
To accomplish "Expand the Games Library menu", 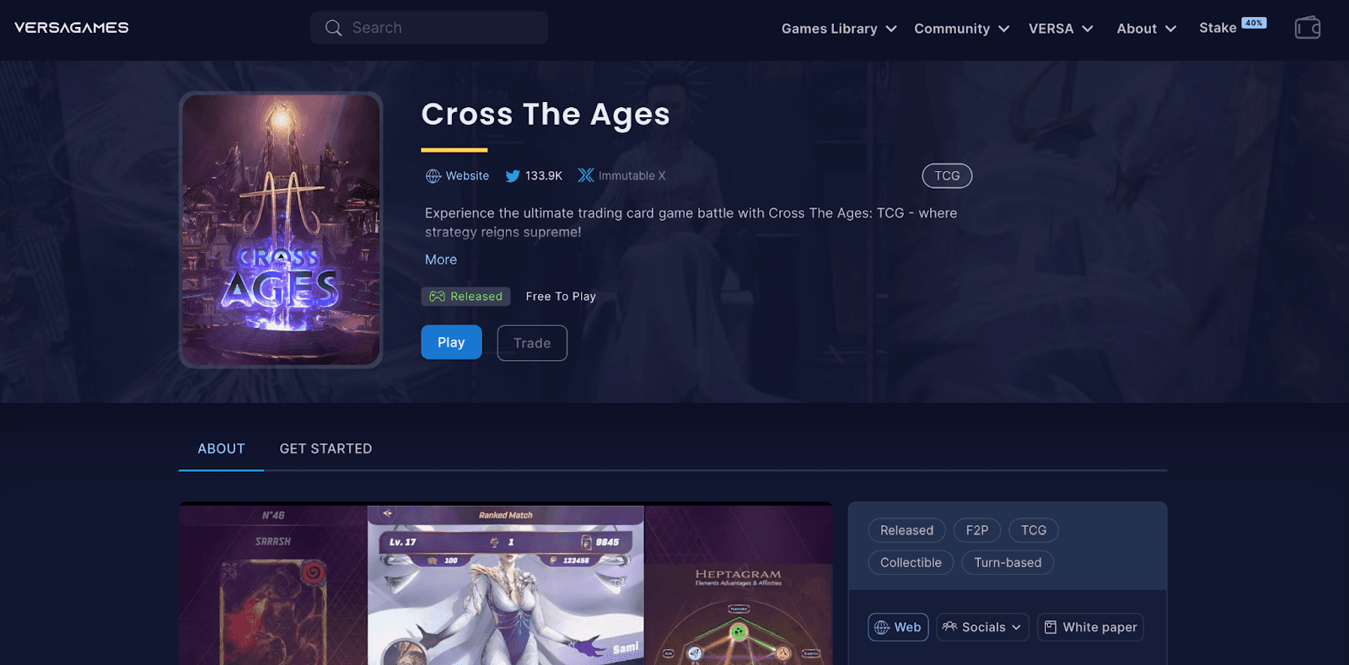I will (x=839, y=29).
